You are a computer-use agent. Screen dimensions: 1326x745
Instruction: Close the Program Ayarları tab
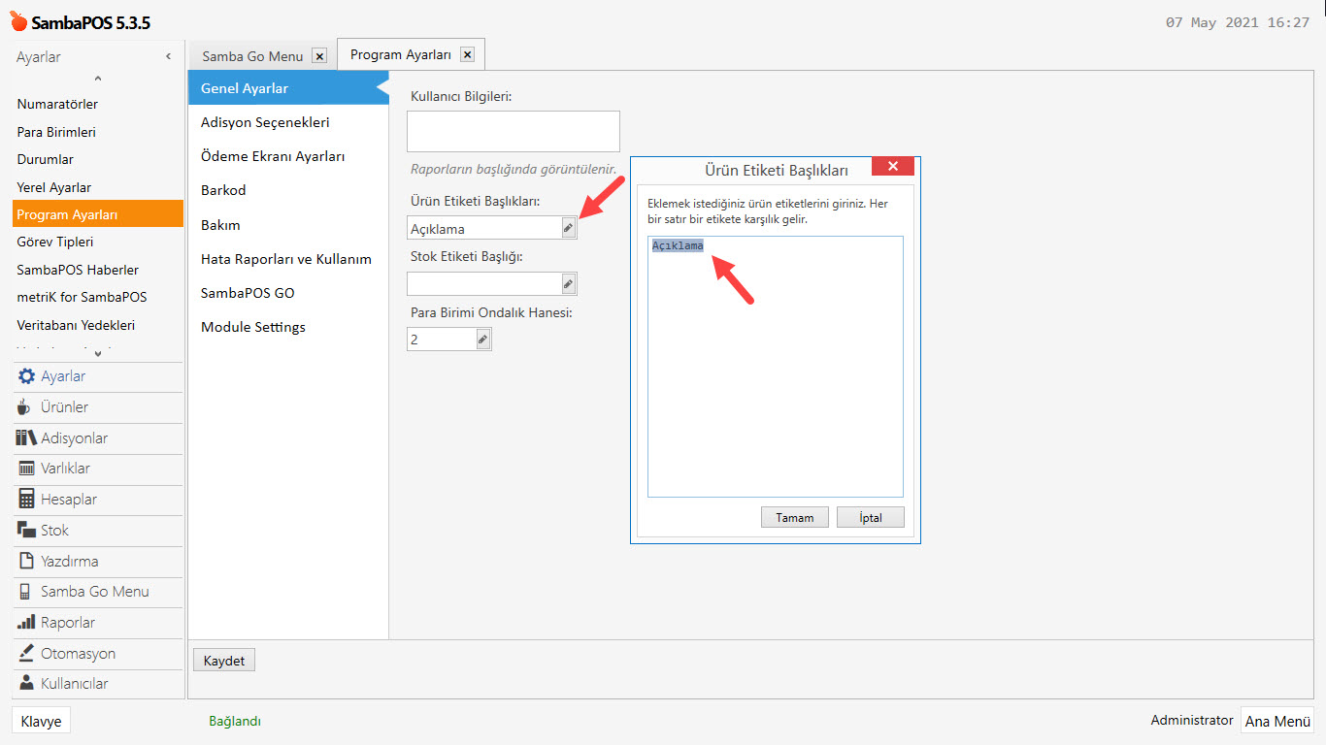[467, 55]
